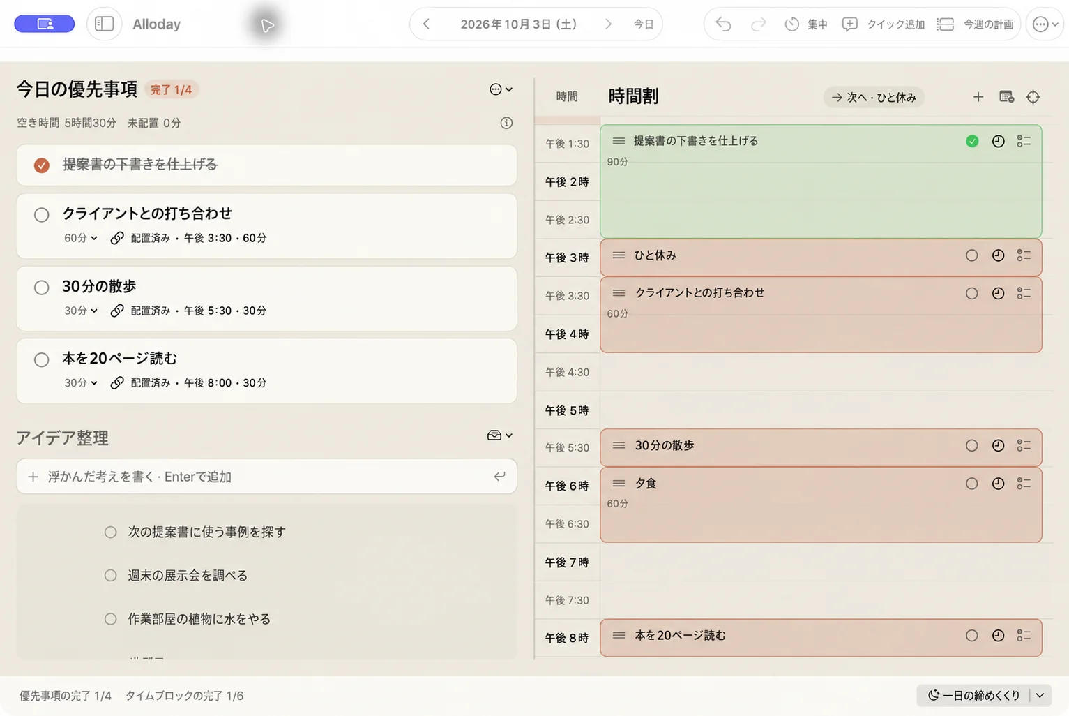Viewport: 1069px width, 716px height.
Task: Click the info icon near 未配置
Action: pos(507,123)
